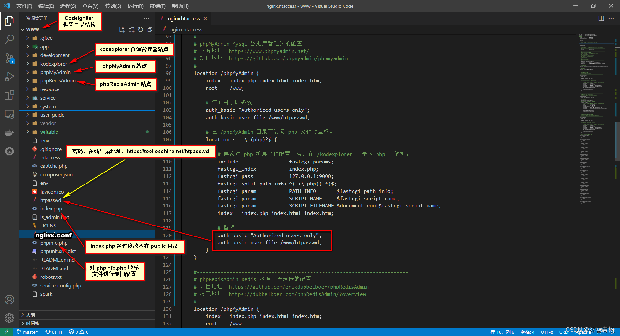Expand the .gitee folder
This screenshot has width=620, height=336.
point(28,38)
